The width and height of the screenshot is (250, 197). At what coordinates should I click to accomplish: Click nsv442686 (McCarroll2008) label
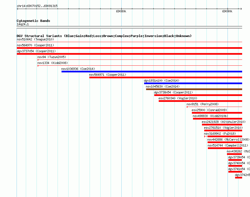click(228, 139)
